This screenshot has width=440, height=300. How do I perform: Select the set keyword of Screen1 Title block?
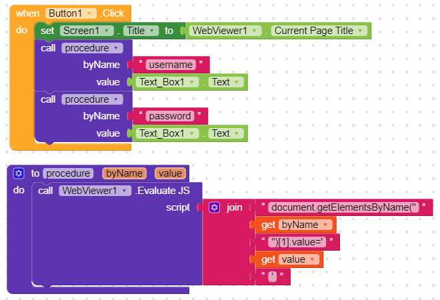click(x=47, y=31)
